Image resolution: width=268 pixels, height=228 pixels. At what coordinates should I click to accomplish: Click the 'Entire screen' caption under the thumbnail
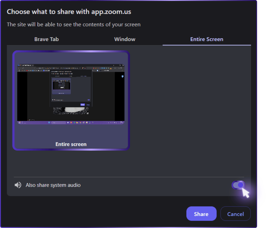tap(71, 144)
